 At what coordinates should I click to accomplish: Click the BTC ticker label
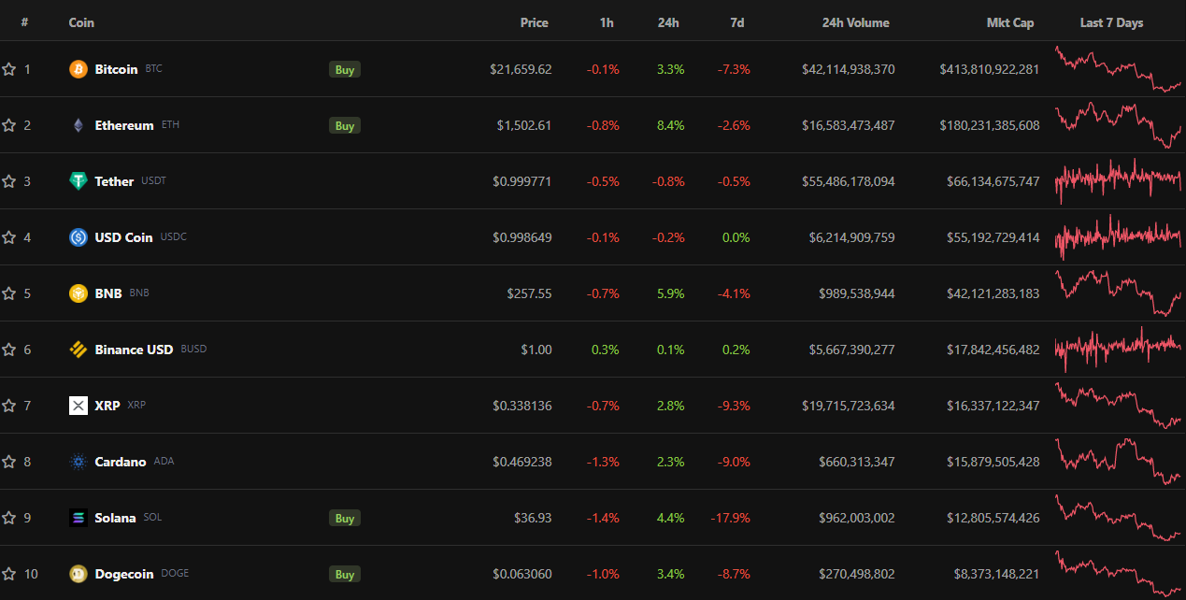click(154, 69)
